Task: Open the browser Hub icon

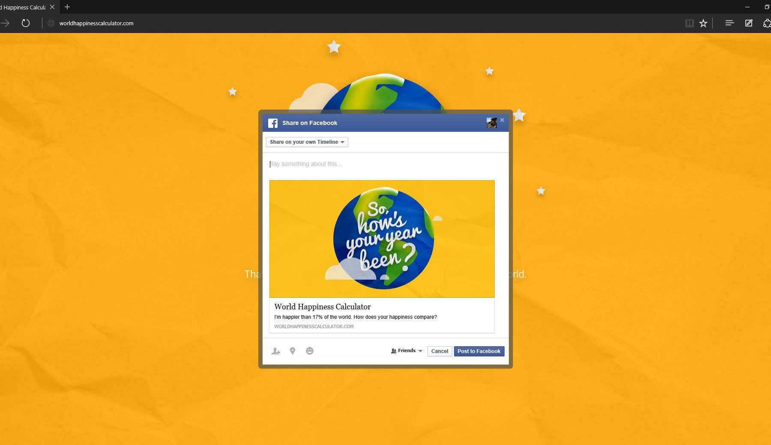Action: 729,23
